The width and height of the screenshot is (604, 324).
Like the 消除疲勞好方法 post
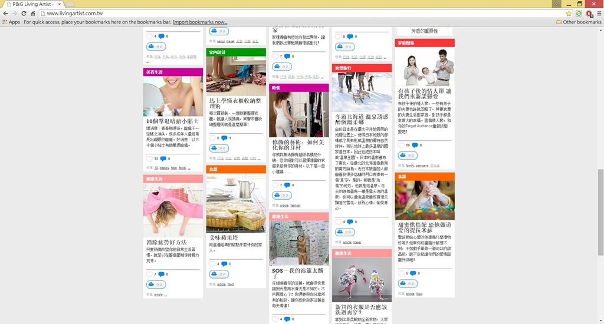point(149,275)
